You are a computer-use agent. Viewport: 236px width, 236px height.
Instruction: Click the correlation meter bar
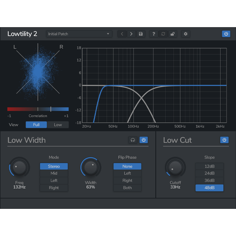(38, 109)
